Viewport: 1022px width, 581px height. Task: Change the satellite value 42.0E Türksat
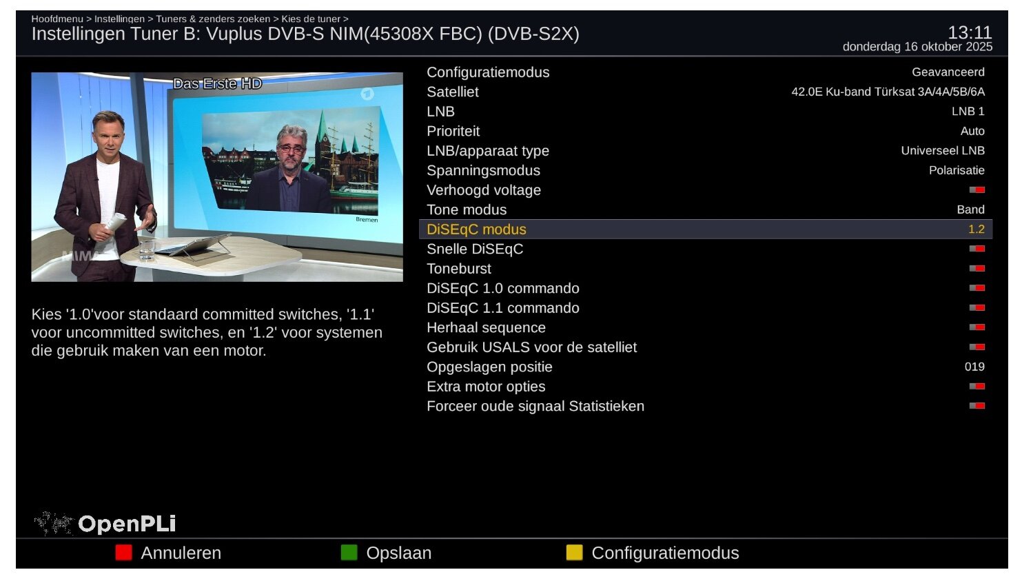coord(888,92)
